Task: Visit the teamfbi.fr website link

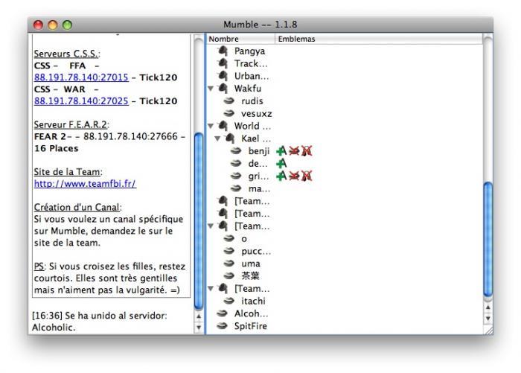Action: [x=85, y=183]
